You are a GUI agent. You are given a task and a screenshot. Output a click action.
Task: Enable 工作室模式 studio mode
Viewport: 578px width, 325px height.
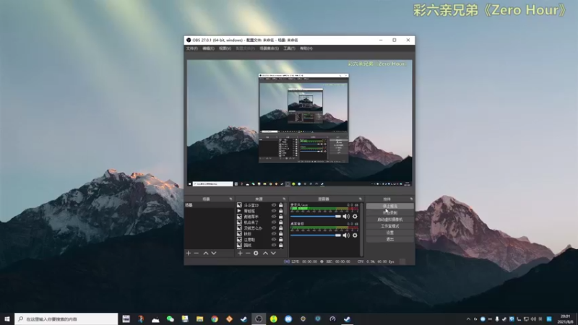[x=390, y=226]
